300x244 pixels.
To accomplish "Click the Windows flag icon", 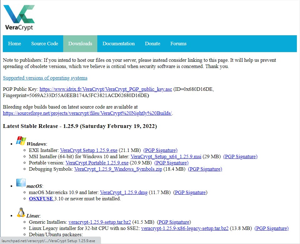I will 21,141.
